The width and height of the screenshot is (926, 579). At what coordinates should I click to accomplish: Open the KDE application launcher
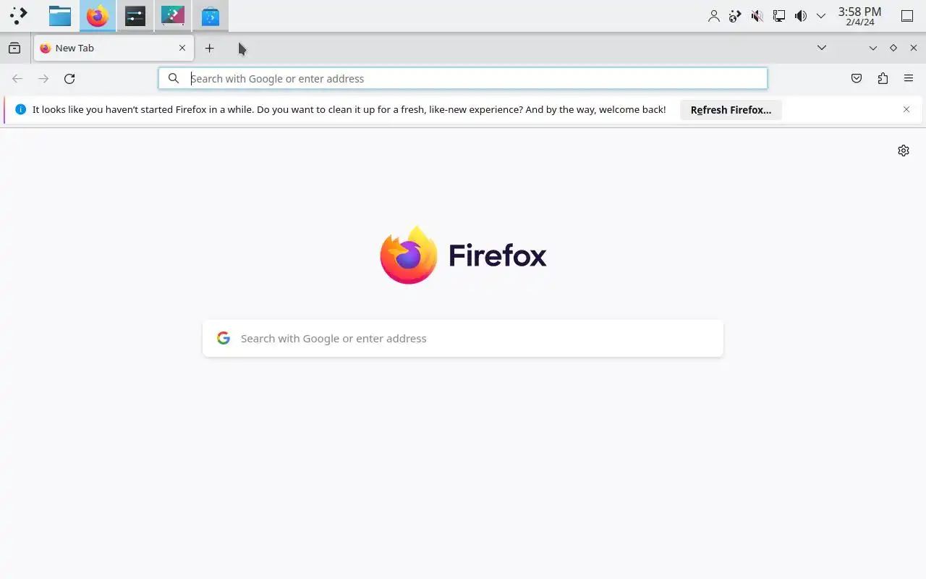pyautogui.click(x=19, y=16)
